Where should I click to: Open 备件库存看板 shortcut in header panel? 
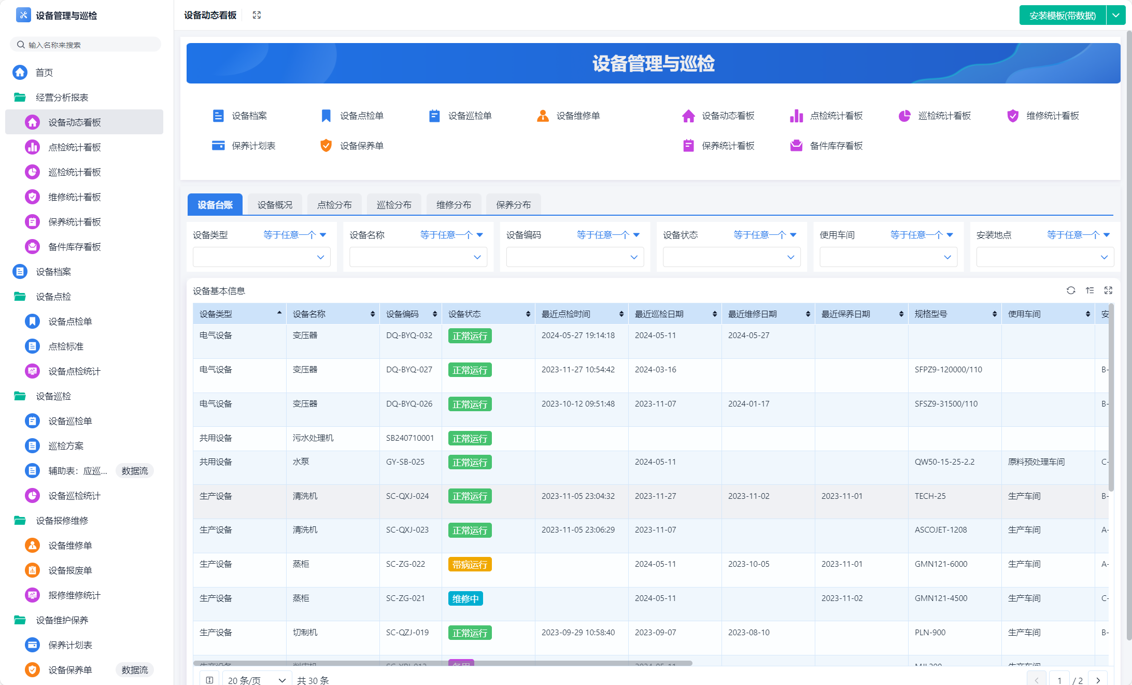796,146
